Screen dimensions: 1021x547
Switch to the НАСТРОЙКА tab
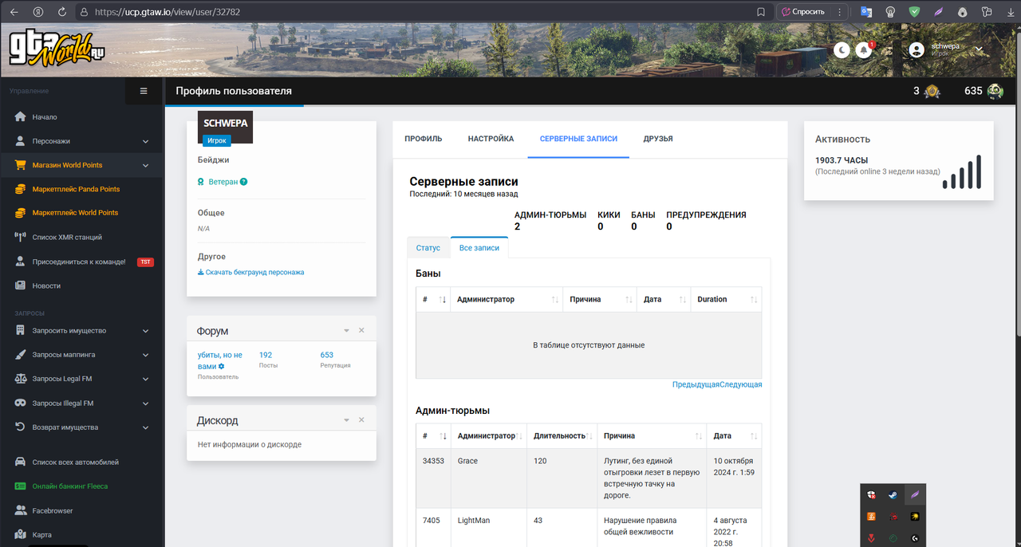[x=491, y=139]
